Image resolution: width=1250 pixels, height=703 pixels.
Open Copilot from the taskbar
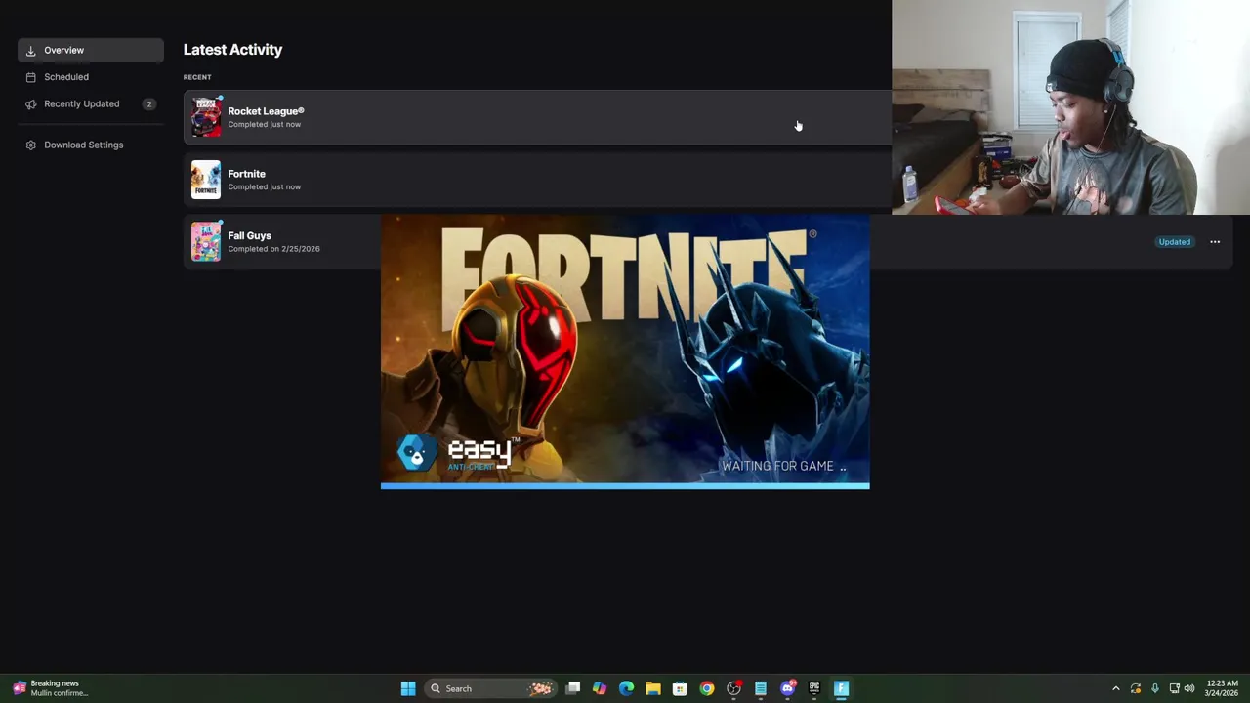click(x=600, y=688)
